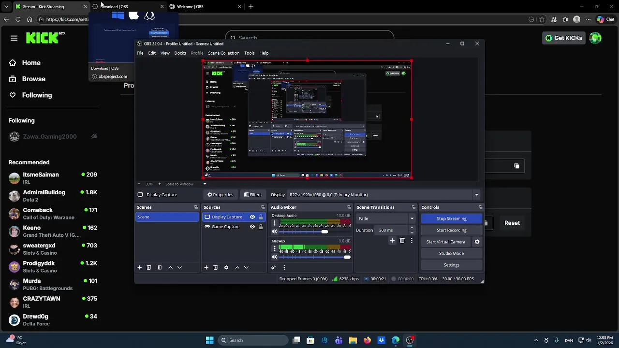Viewport: 619px width, 348px height.
Task: Move source up in Sources dock
Action: 237,267
